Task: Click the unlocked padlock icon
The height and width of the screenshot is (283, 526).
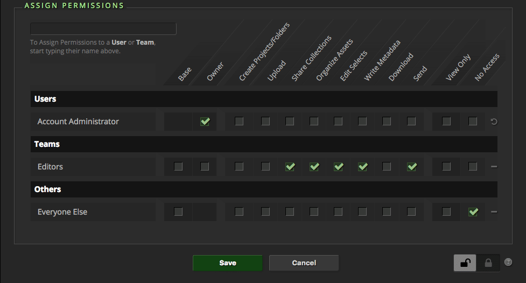Action: click(465, 263)
